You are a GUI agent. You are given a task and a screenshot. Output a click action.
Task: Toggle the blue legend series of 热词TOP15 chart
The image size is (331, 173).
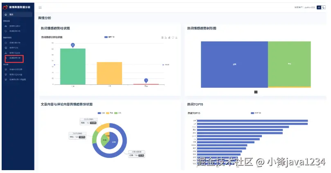pyautogui.click(x=256, y=113)
